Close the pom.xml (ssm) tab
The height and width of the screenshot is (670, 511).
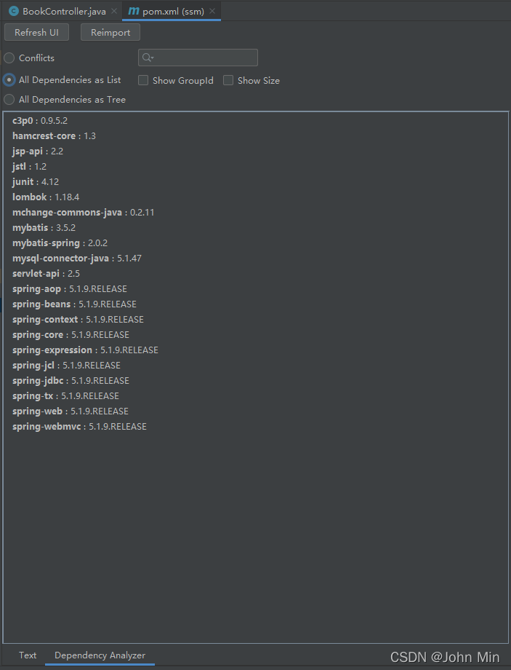click(x=212, y=11)
